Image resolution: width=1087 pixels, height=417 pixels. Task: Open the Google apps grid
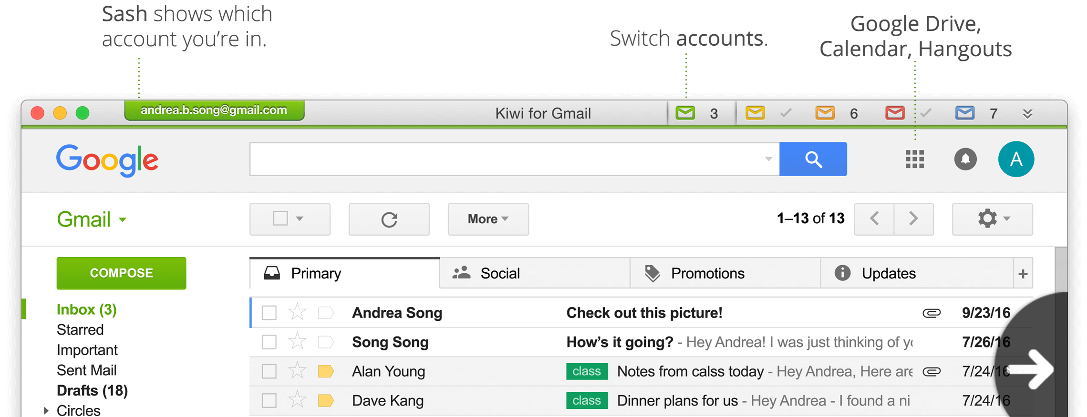click(914, 159)
